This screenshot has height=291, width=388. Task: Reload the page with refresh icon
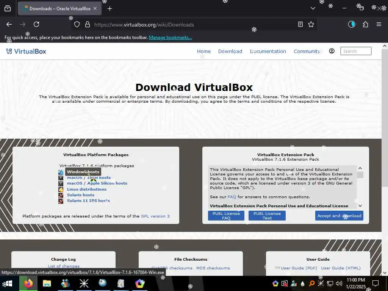pyautogui.click(x=36, y=24)
